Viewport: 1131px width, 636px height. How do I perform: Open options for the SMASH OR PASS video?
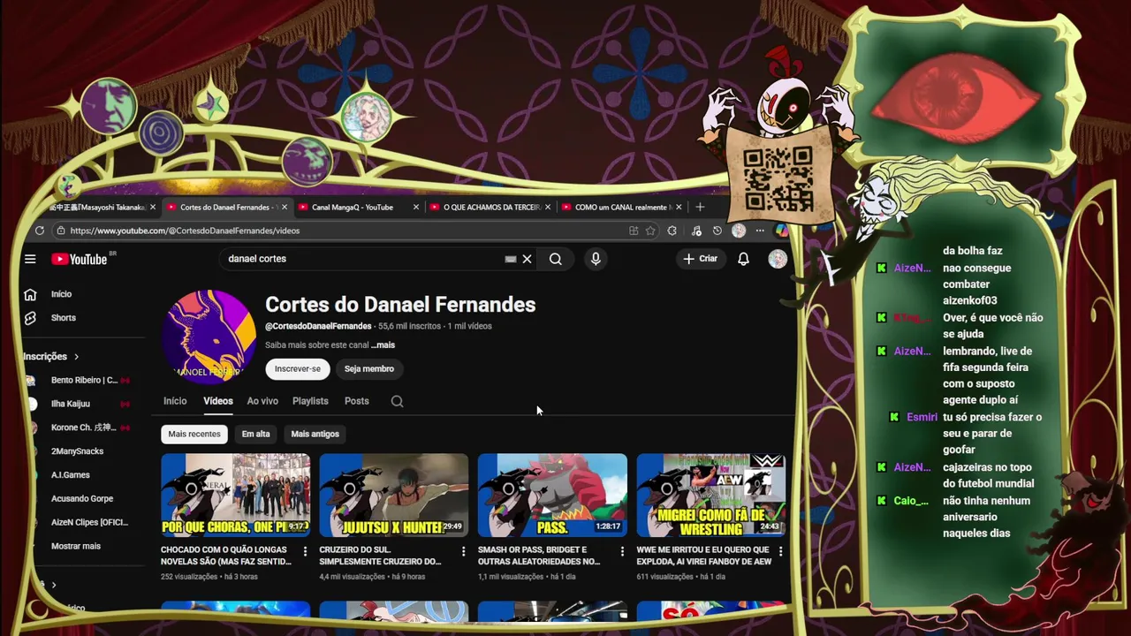[x=622, y=551]
